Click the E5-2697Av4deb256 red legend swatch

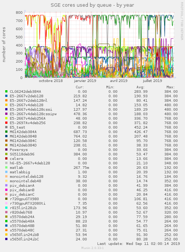click(6, 123)
